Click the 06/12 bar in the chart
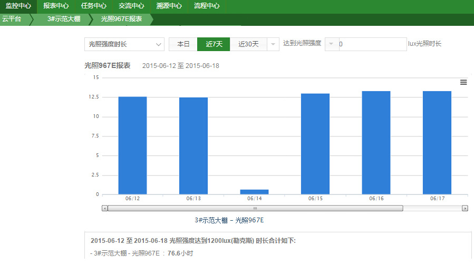 132,145
